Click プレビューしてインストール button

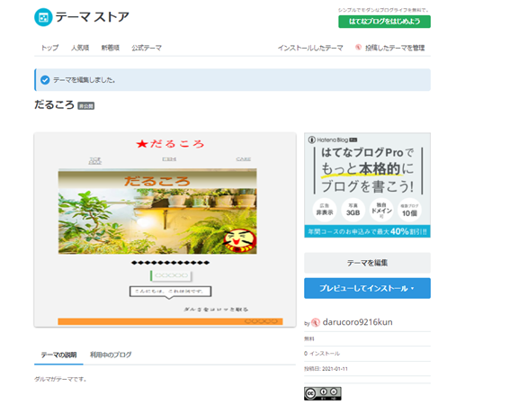(367, 288)
